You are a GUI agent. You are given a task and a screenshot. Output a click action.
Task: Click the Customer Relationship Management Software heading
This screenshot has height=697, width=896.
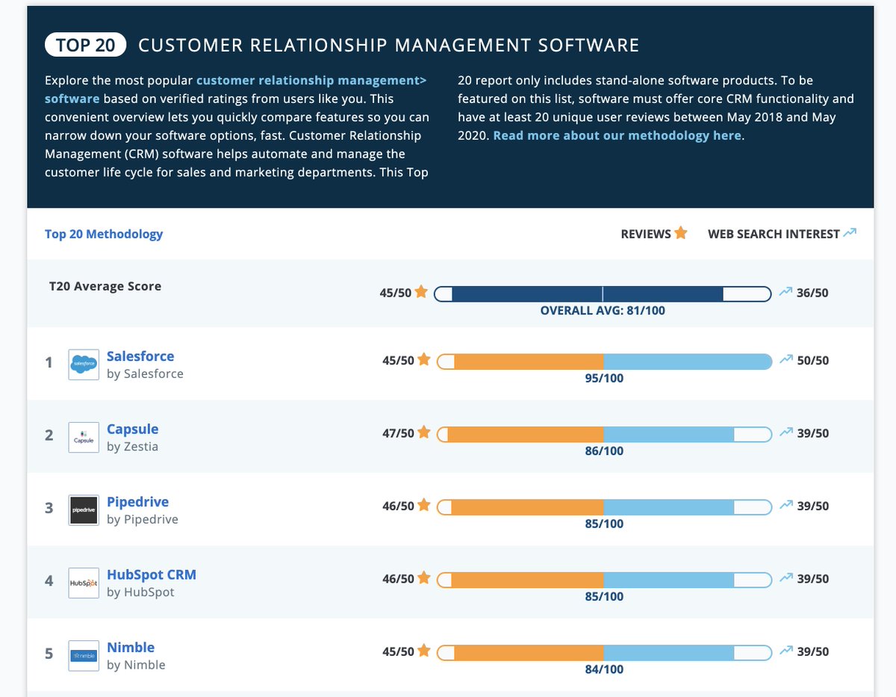(389, 46)
